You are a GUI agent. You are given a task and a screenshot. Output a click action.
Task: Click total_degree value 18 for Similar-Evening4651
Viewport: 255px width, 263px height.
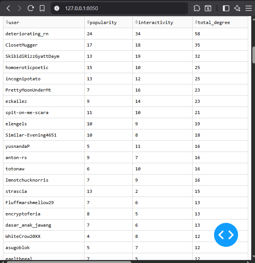click(220, 135)
